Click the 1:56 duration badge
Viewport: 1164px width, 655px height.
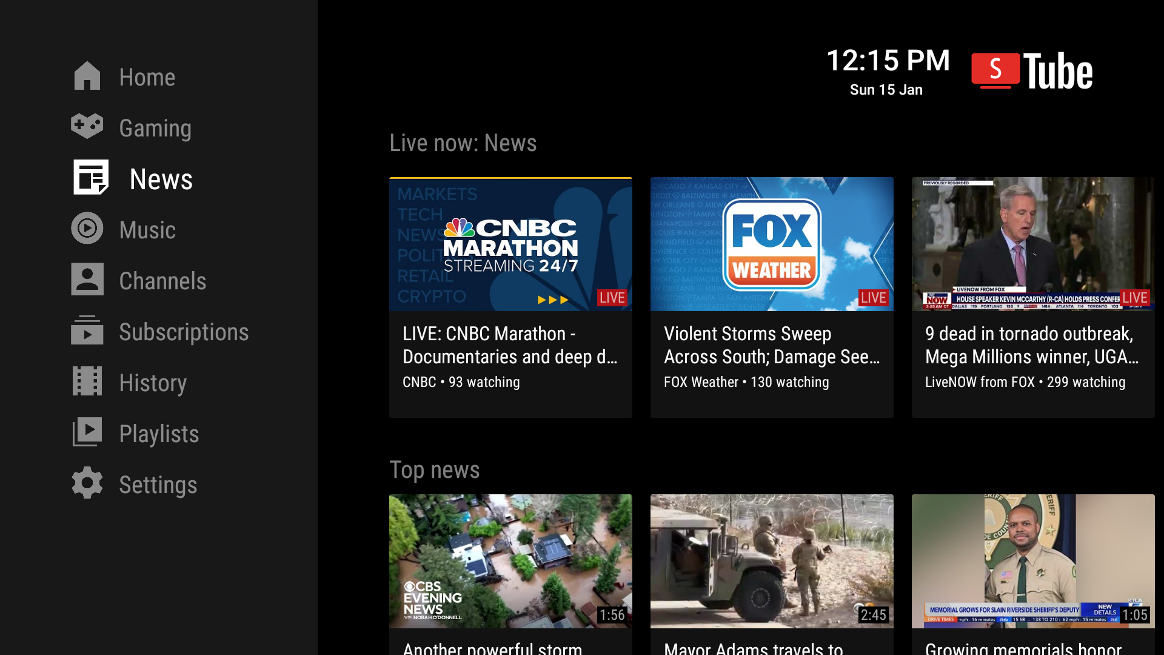pyautogui.click(x=612, y=615)
